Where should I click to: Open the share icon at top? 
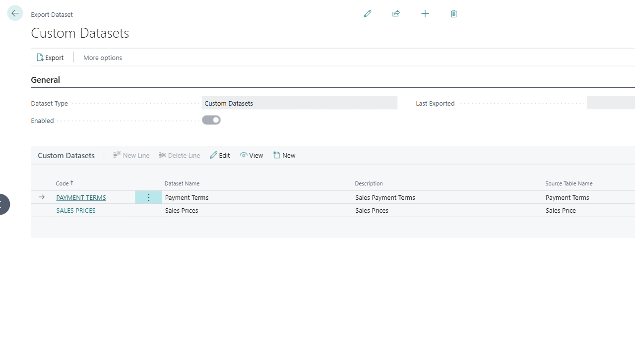(396, 14)
